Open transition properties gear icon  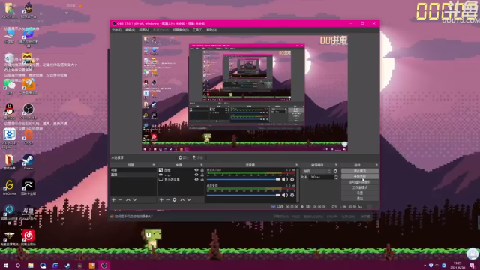[335, 171]
